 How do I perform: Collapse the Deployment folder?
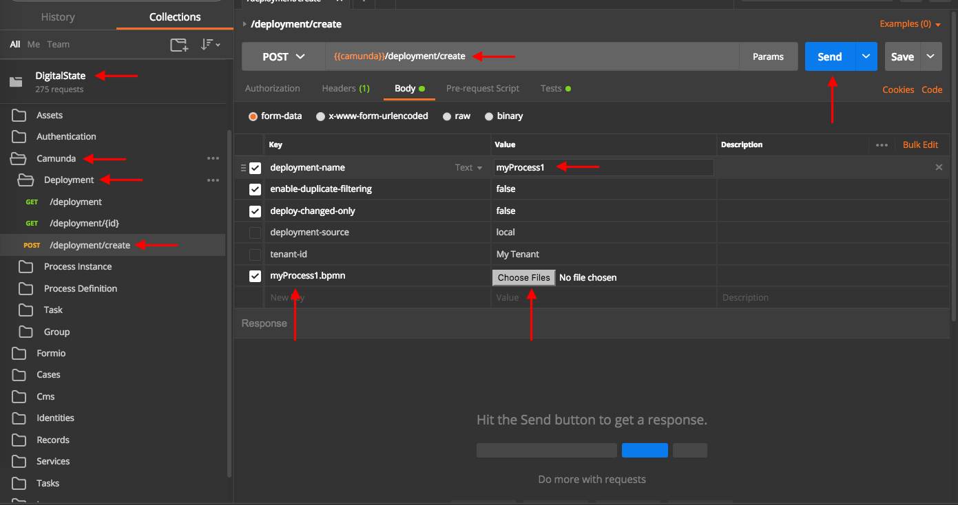(x=25, y=180)
